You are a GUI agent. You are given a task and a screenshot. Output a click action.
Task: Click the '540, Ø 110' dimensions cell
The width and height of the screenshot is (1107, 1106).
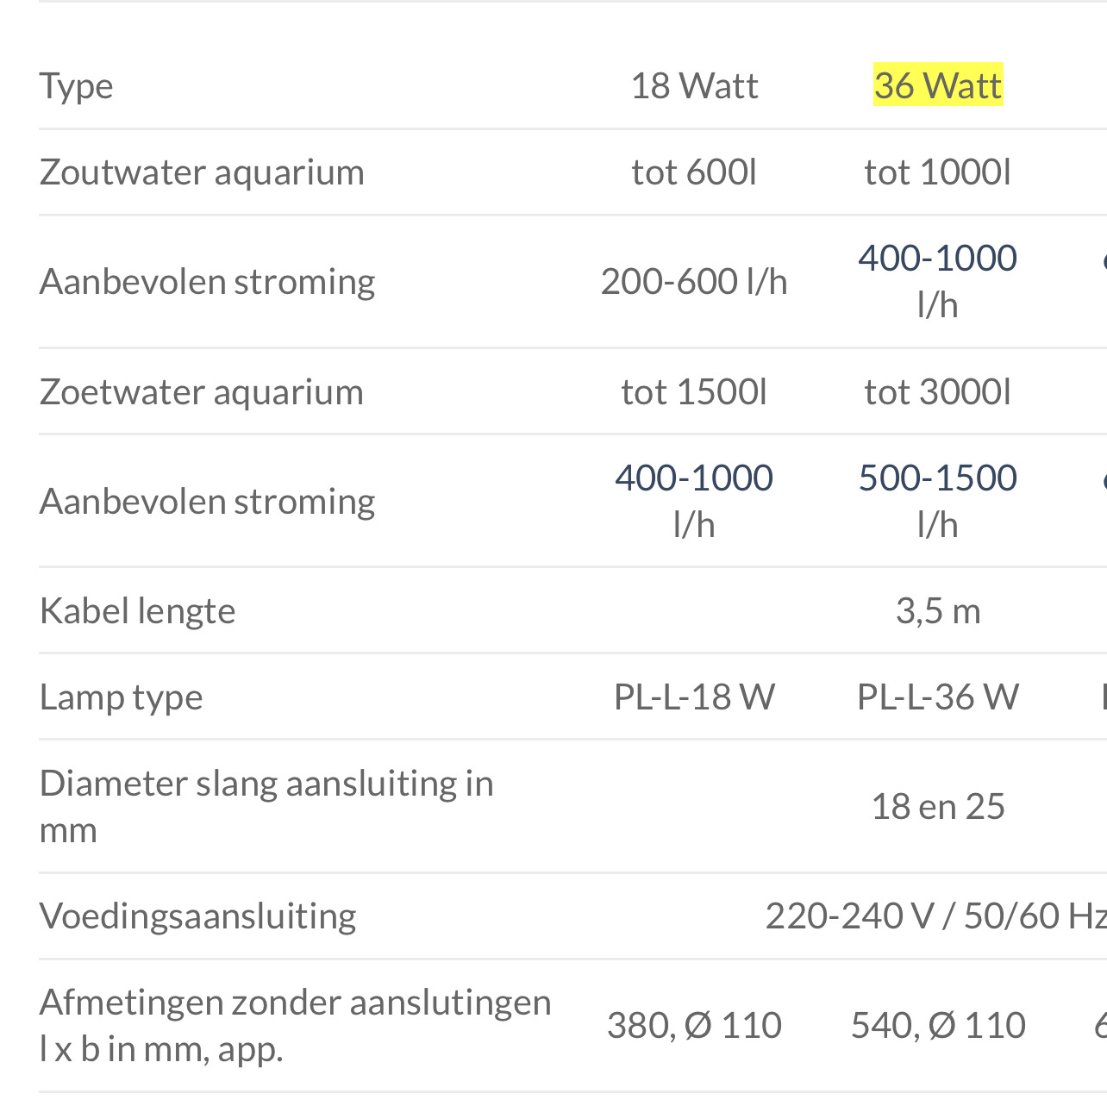pyautogui.click(x=938, y=1025)
